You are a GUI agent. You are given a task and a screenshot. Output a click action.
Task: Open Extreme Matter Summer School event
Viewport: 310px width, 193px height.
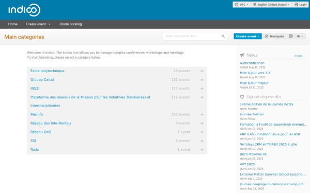point(273,174)
